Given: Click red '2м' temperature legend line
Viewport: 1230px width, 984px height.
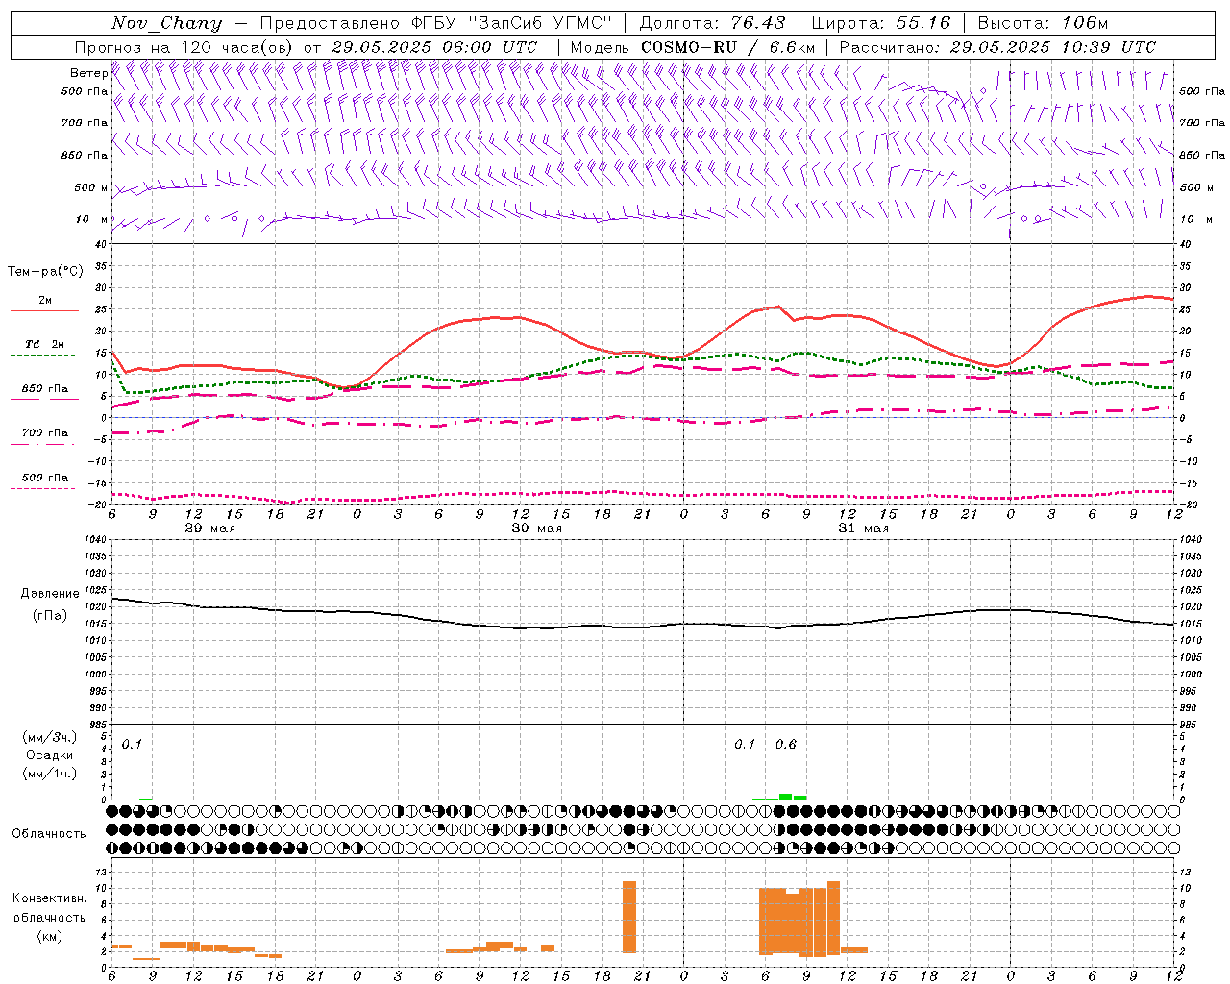Looking at the screenshot, I should [44, 310].
